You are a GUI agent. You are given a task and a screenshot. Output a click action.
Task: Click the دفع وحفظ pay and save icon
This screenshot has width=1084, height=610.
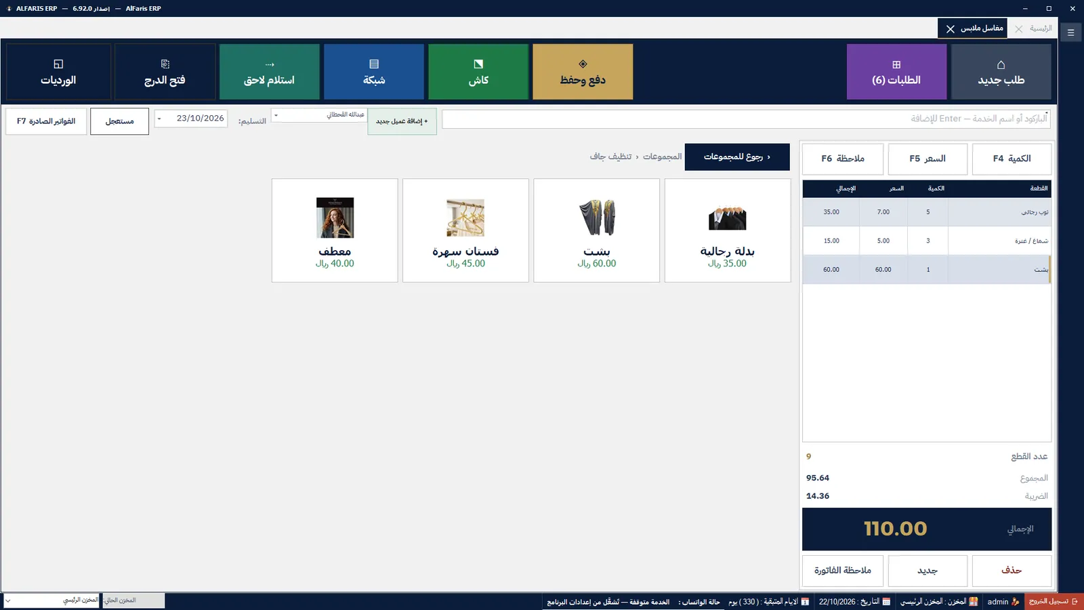coord(583,64)
